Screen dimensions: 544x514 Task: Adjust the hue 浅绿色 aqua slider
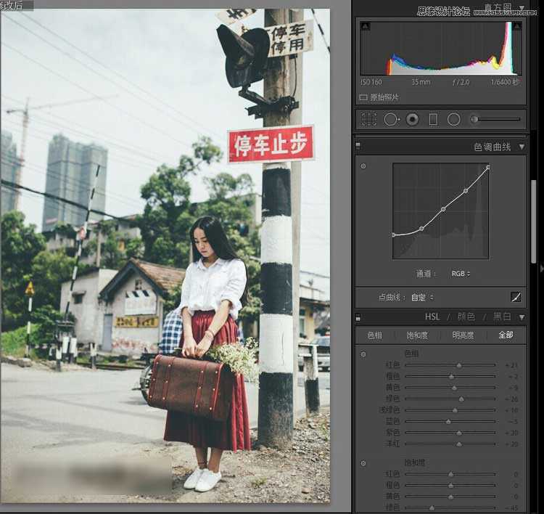[x=455, y=410]
